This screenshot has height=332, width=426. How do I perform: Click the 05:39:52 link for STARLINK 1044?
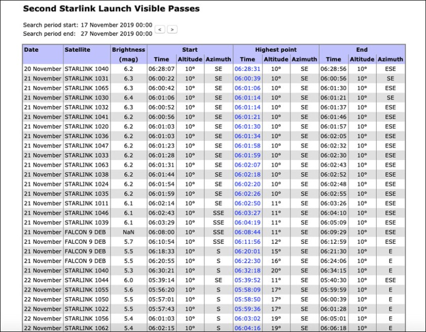(x=247, y=280)
